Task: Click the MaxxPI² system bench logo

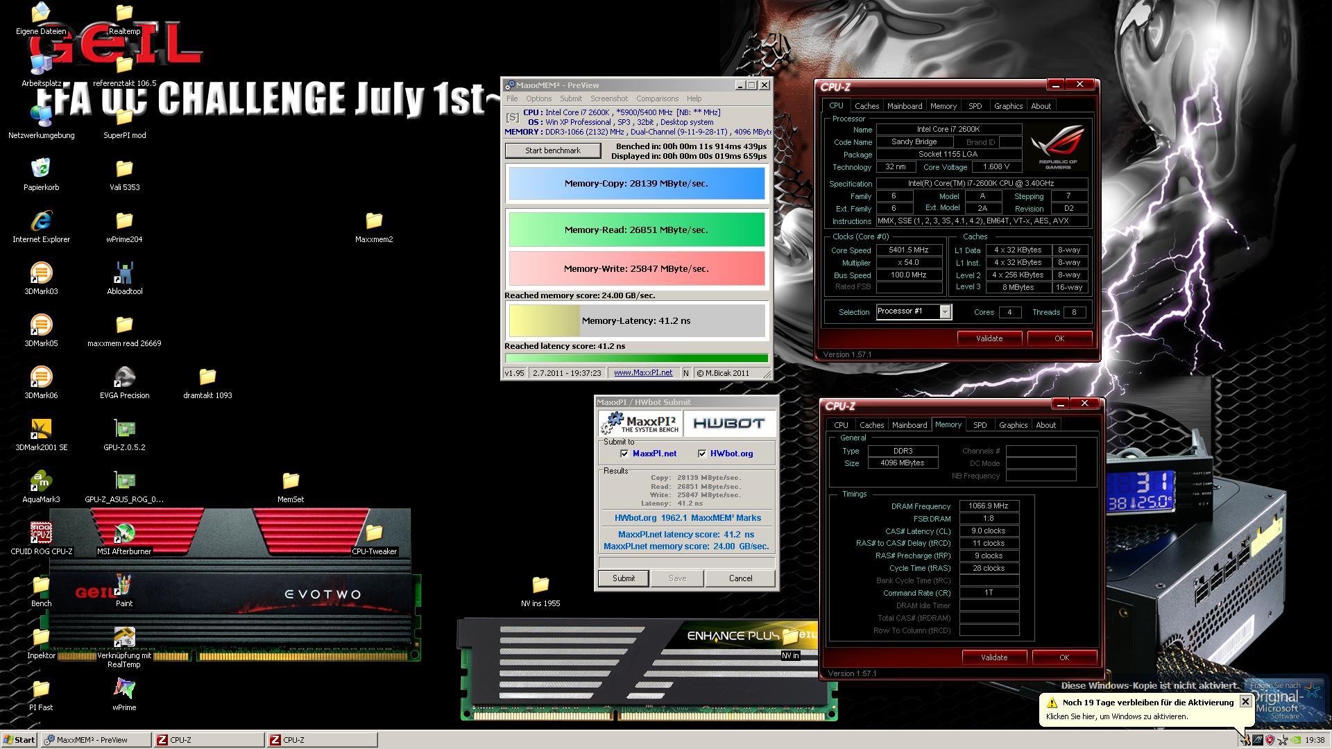Action: point(640,423)
